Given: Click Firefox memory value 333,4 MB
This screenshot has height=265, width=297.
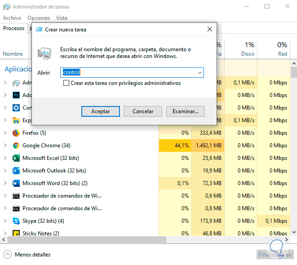Looking at the screenshot, I should click(x=211, y=133).
